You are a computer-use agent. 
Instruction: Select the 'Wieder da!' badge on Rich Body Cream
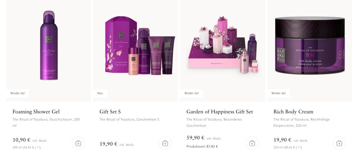coord(278,93)
